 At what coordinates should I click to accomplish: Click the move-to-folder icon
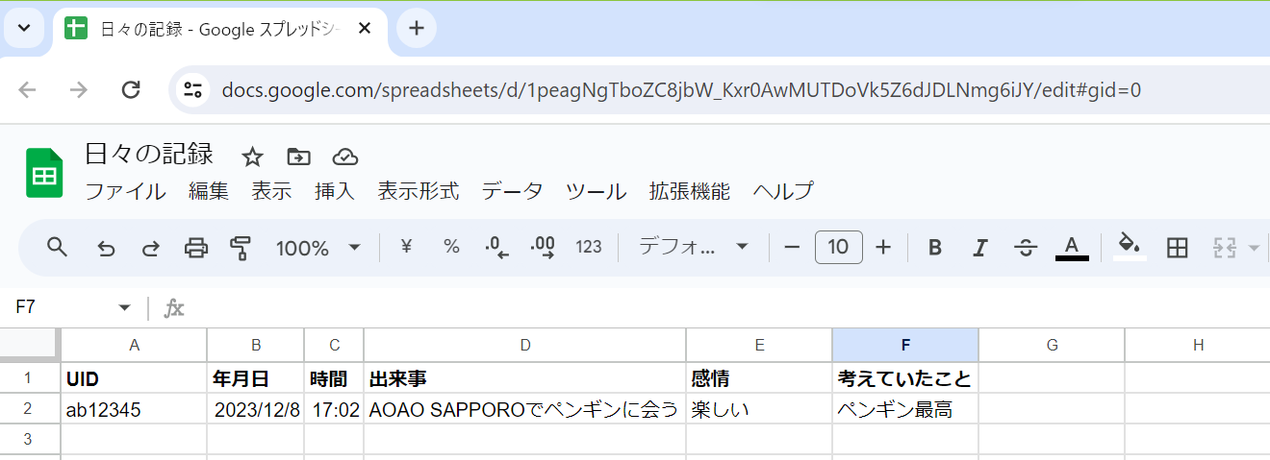[x=299, y=157]
